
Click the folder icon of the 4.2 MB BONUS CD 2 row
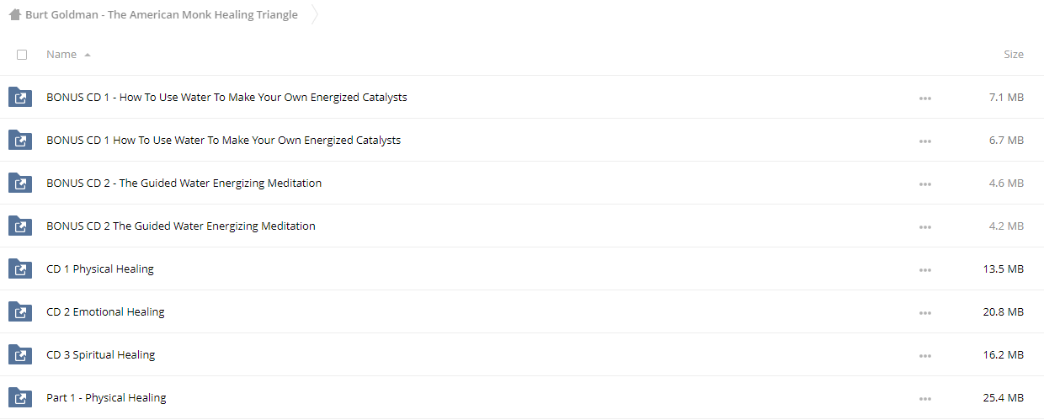coord(20,226)
